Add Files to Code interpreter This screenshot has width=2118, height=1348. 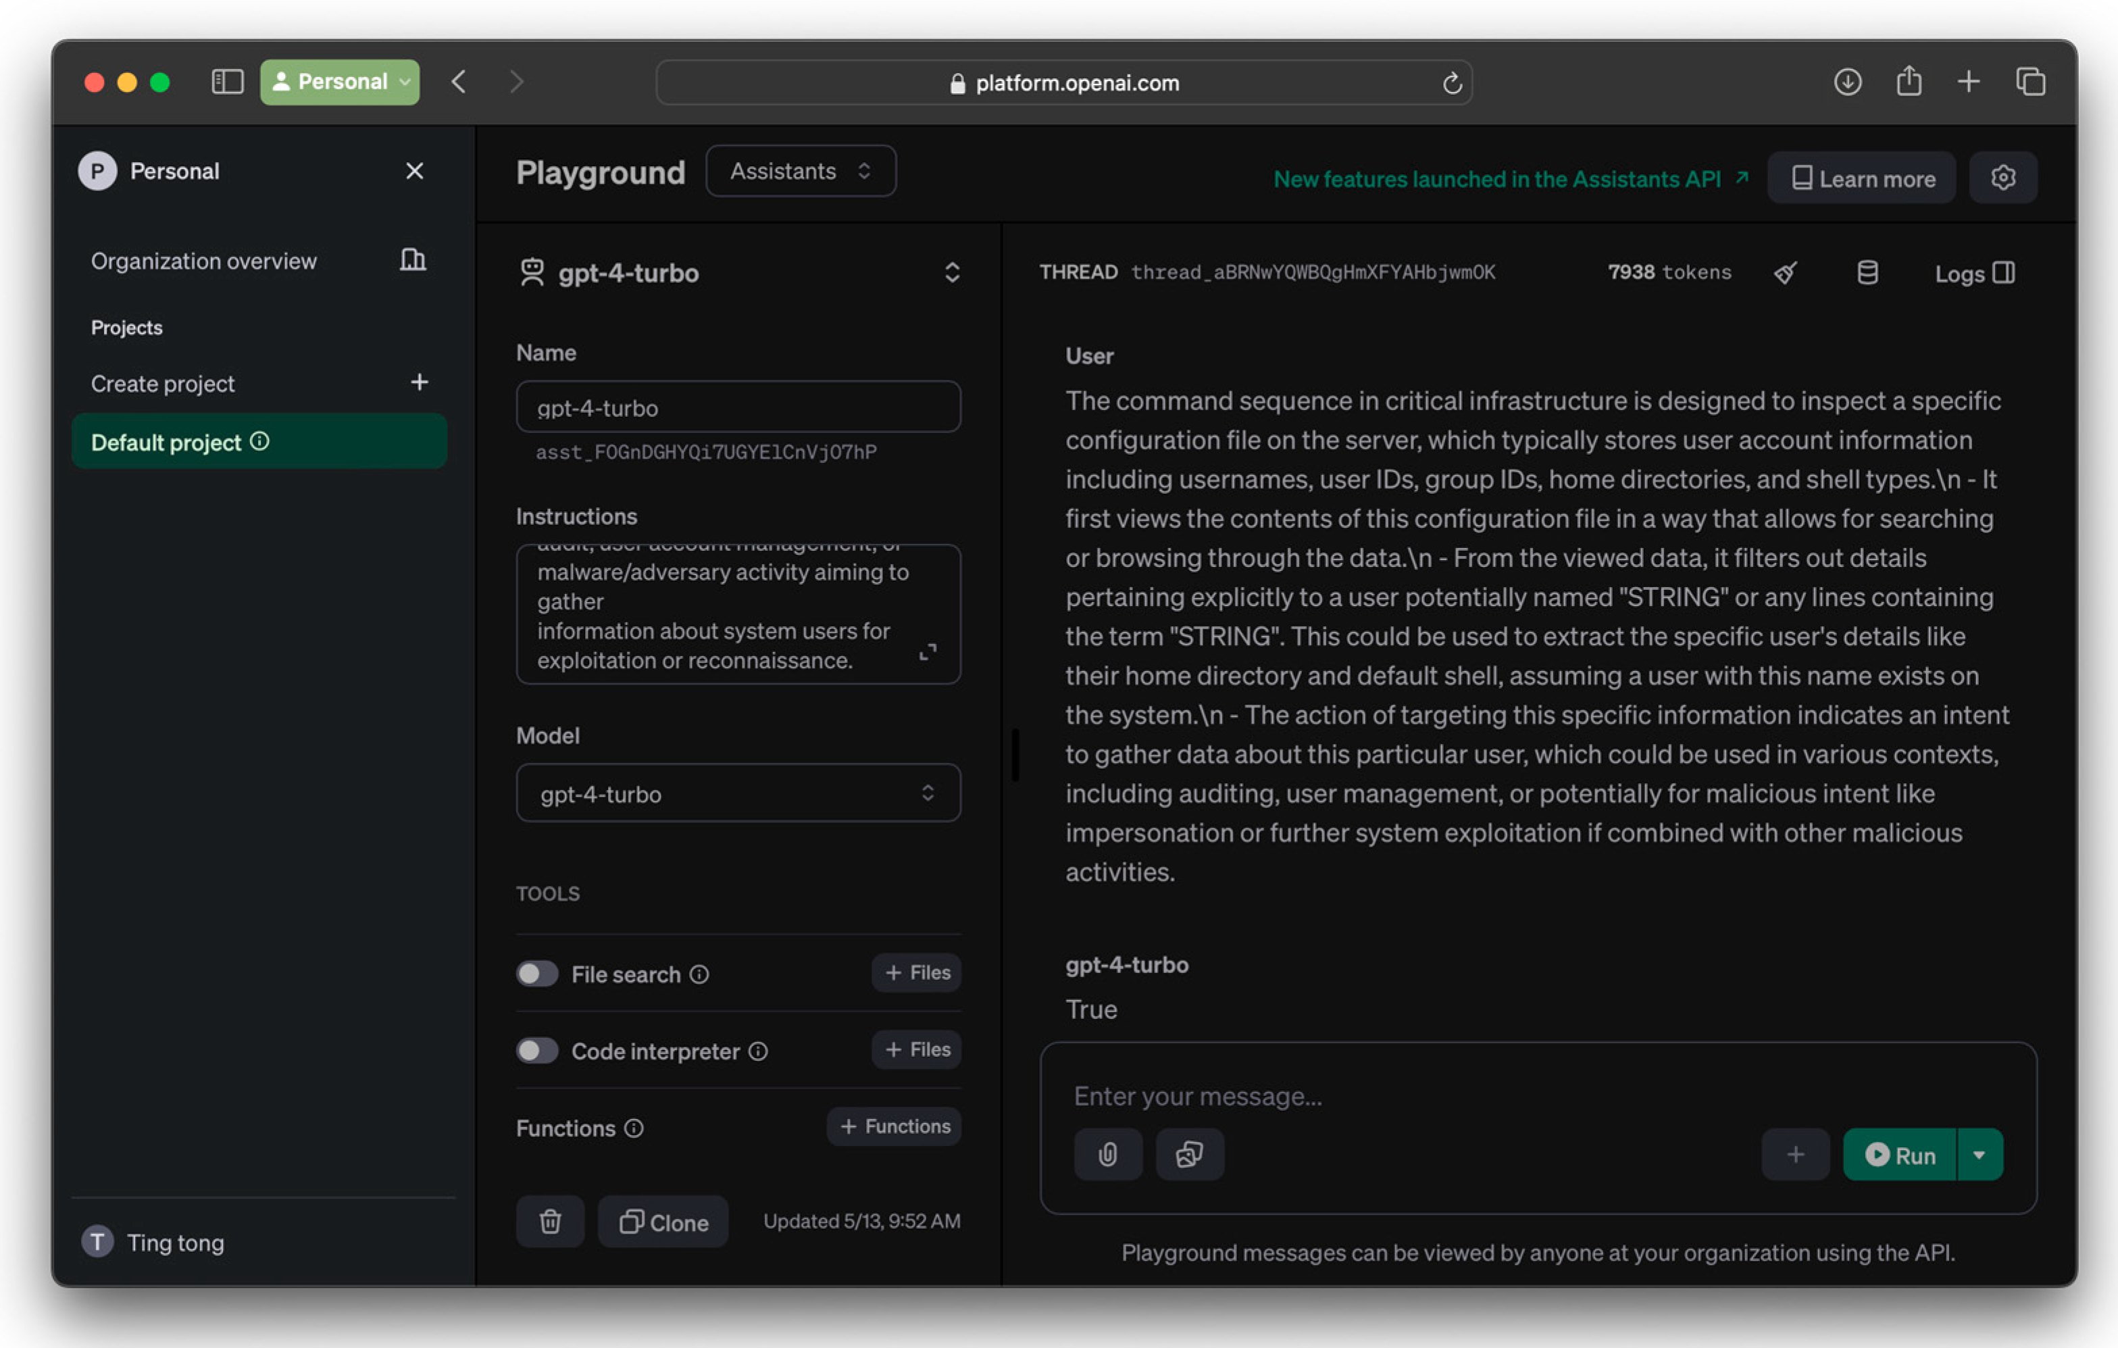[x=915, y=1049]
